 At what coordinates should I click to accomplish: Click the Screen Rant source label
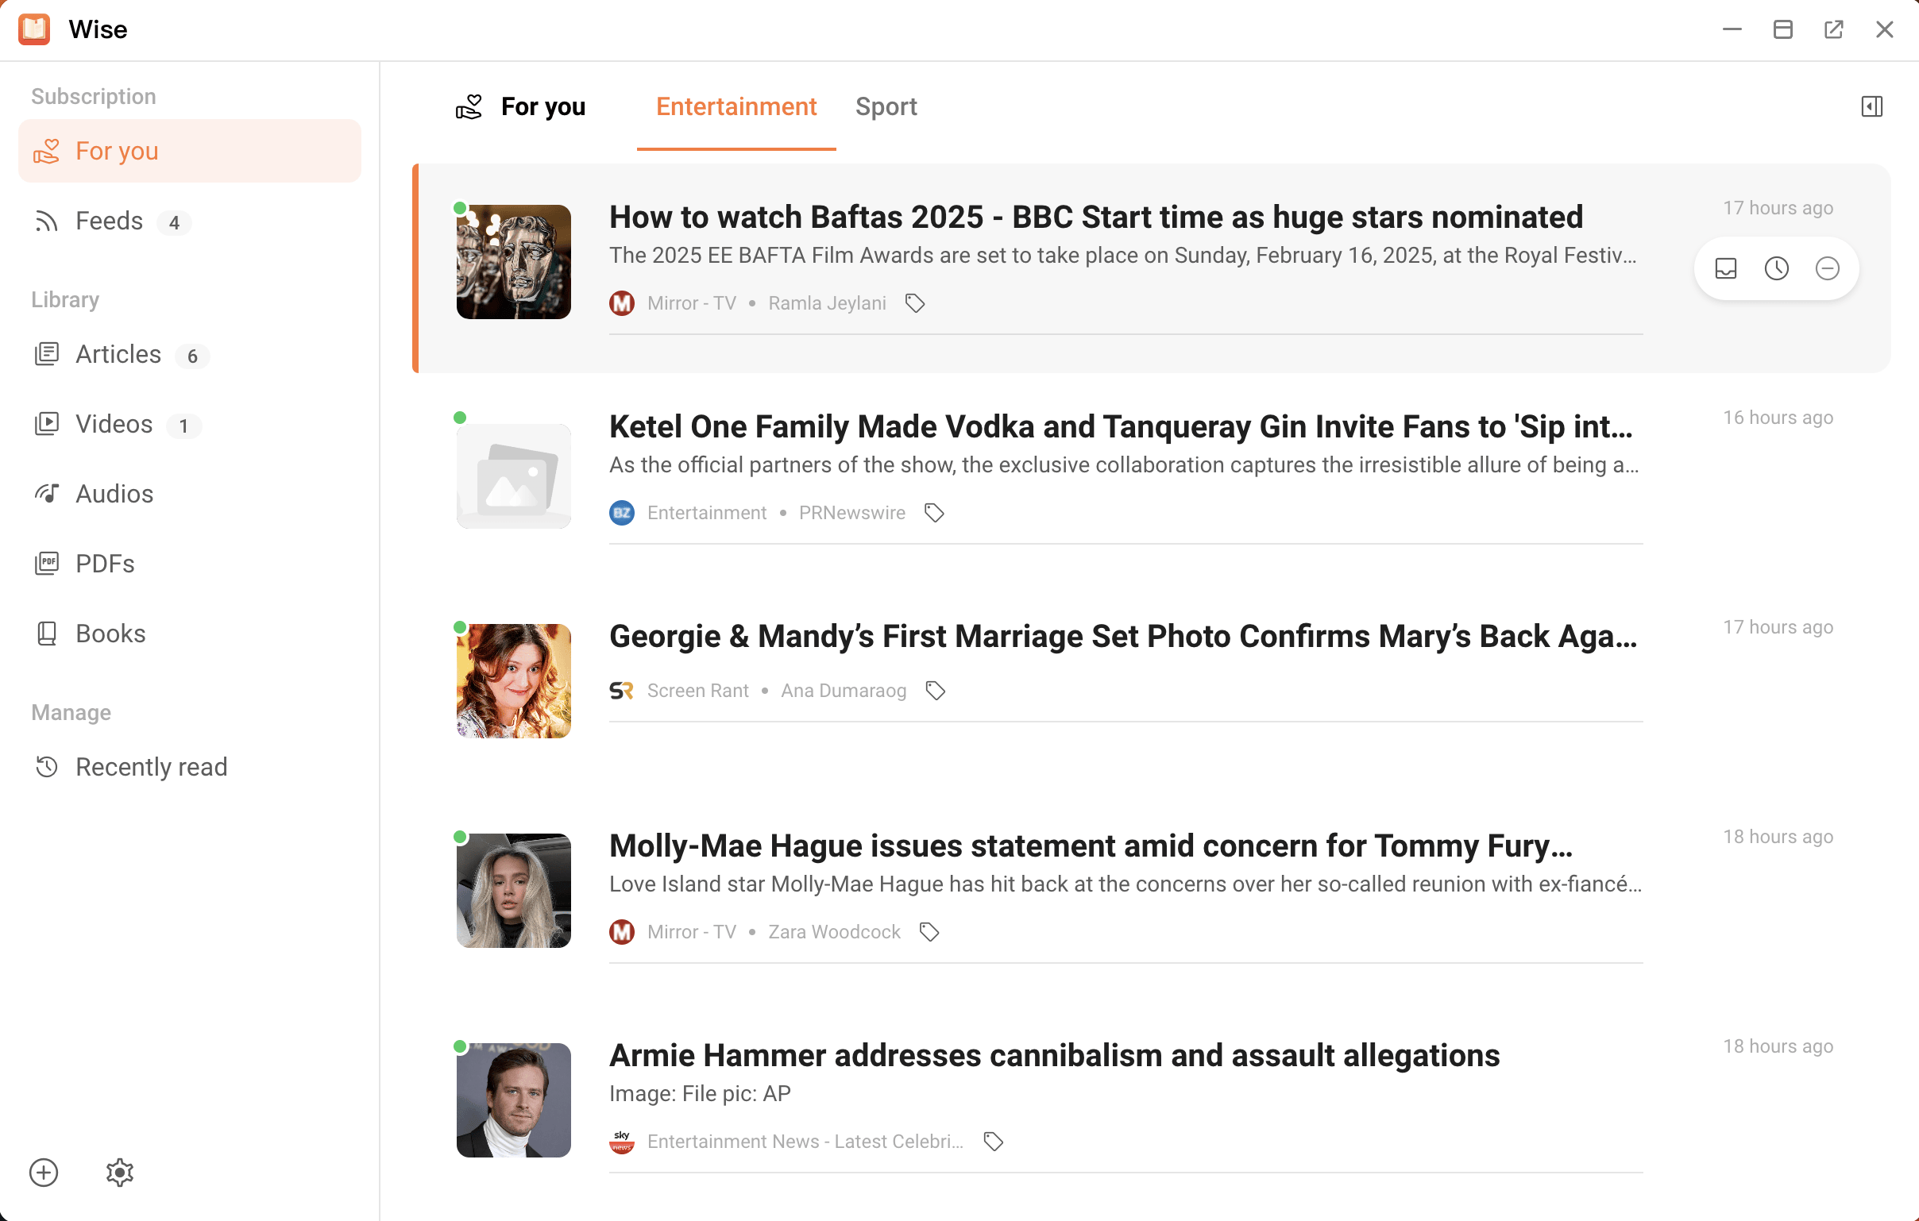coord(697,691)
